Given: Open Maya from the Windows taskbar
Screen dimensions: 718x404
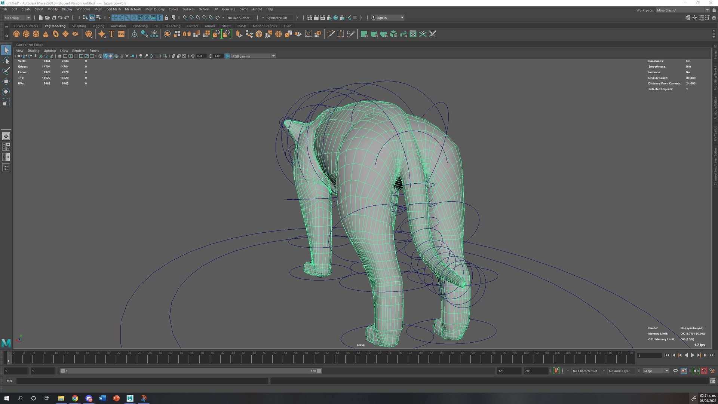Looking at the screenshot, I should [130, 398].
